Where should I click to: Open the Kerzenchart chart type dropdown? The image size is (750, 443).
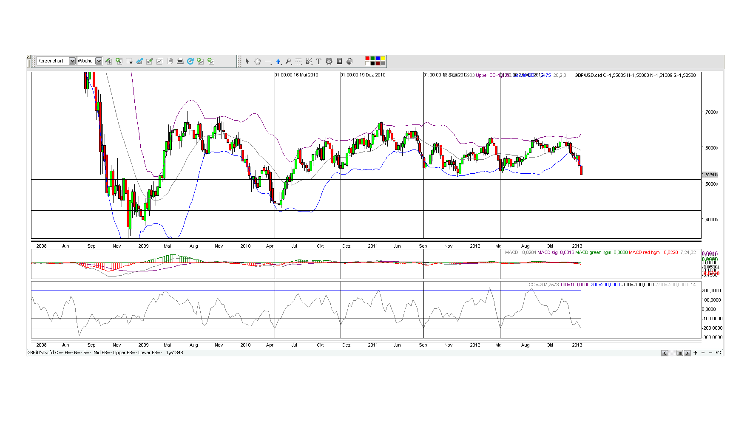click(72, 61)
